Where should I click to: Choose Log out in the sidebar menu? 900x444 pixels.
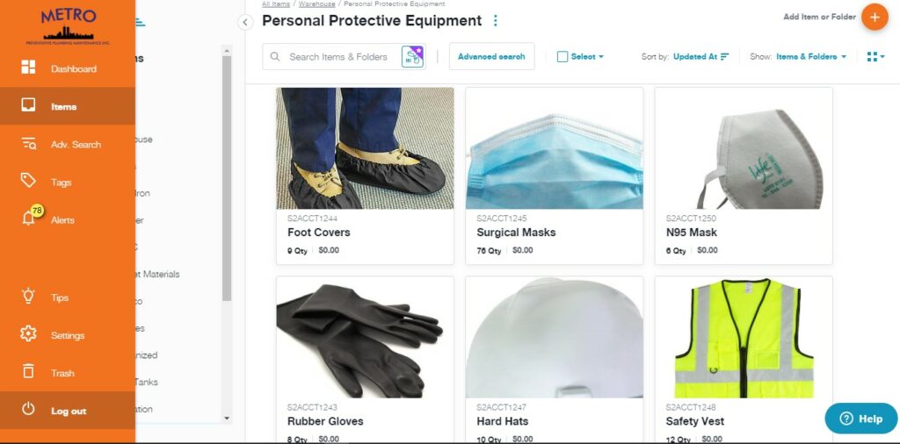click(68, 410)
